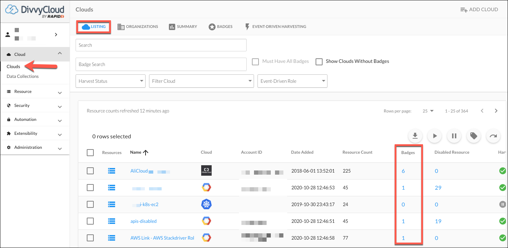This screenshot has height=248, width=508.
Task: Open disabled resource count 19
Action: coord(438,221)
